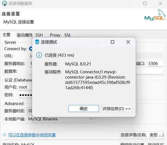Click the MySQL dolphin logo
Viewport: 167px width, 145px height.
155,15
